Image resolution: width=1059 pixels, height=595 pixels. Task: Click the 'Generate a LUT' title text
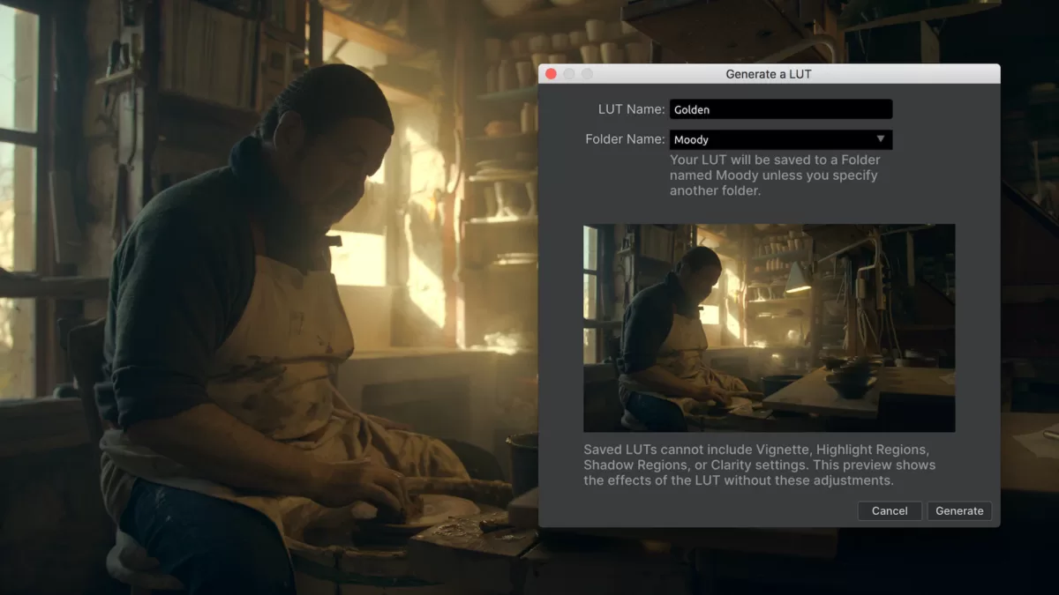tap(769, 74)
